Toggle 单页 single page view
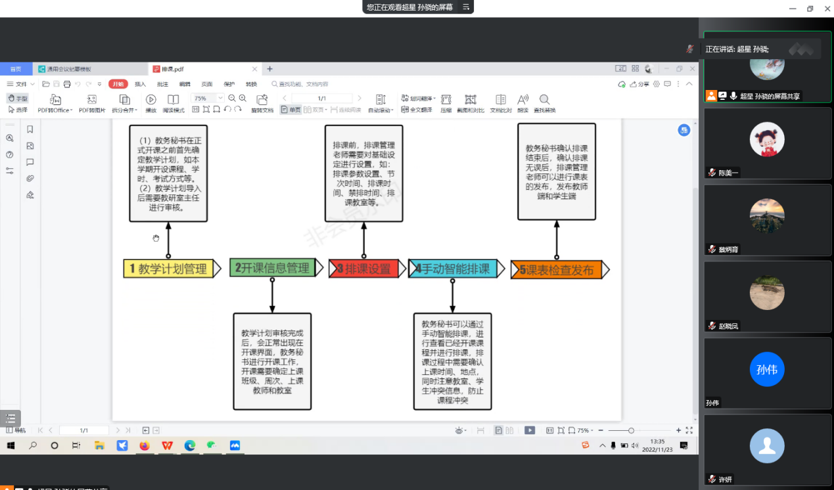Viewport: 834px width, 490px height. 291,110
